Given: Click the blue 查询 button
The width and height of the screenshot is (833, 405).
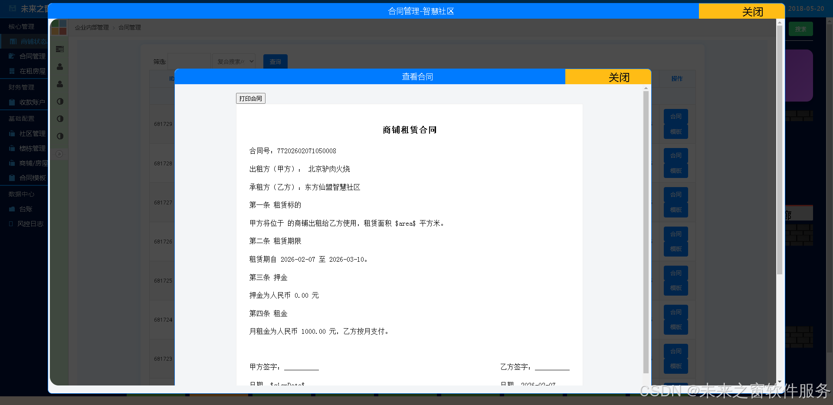Looking at the screenshot, I should pyautogui.click(x=275, y=62).
